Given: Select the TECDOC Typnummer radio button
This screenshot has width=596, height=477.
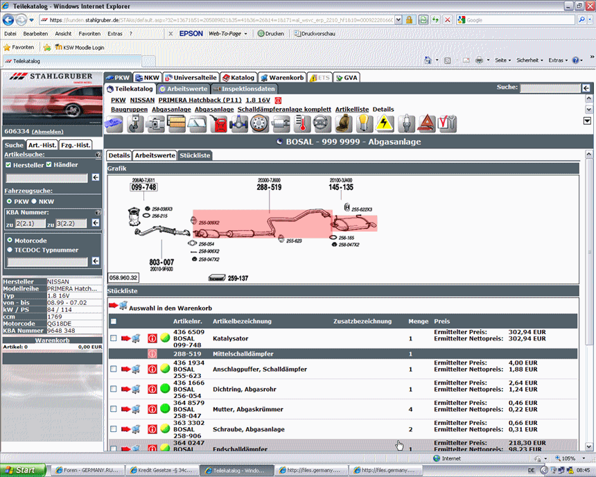Looking at the screenshot, I should click(x=10, y=250).
